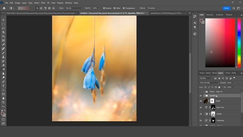Image resolution: width=243 pixels, height=137 pixels.
Task: Select the Frame tool
Action: [3, 41]
